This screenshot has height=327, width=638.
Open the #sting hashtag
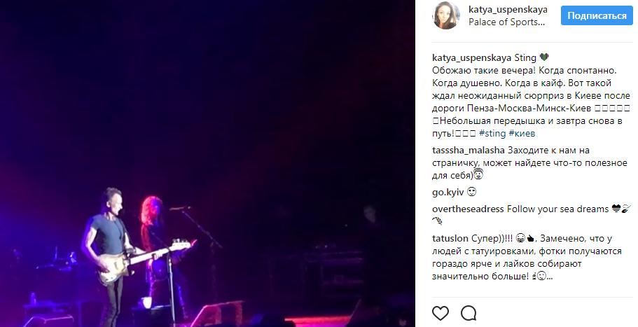tap(492, 134)
